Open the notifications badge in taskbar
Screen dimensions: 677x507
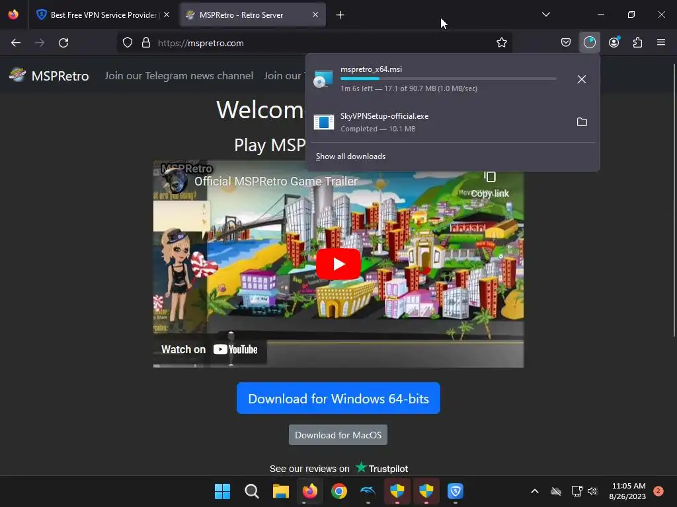click(x=658, y=490)
